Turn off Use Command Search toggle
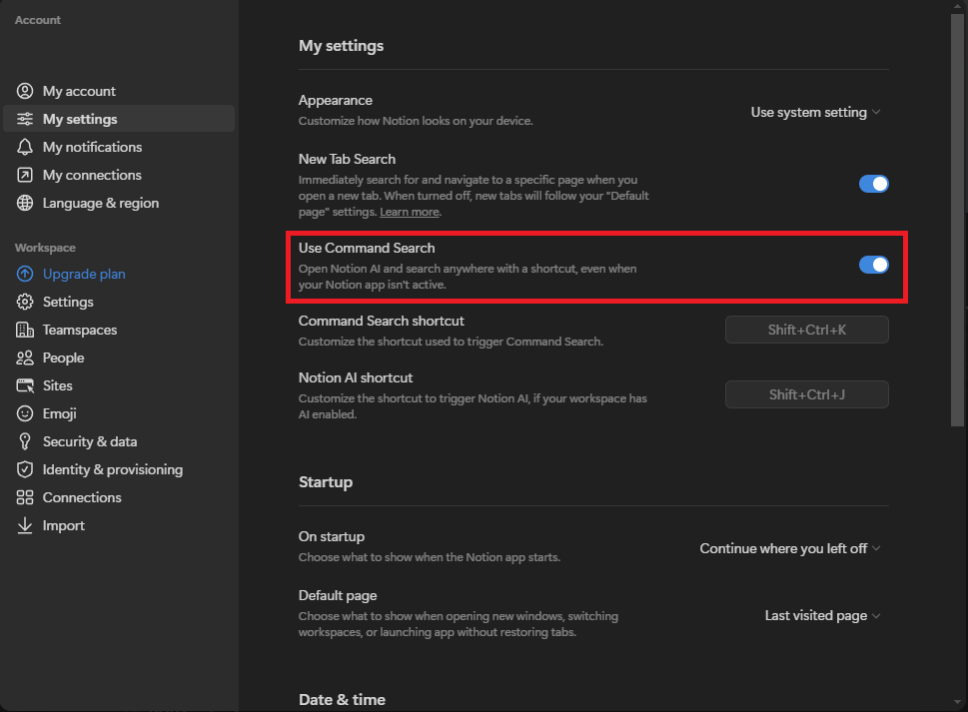Image resolution: width=968 pixels, height=712 pixels. 873,265
